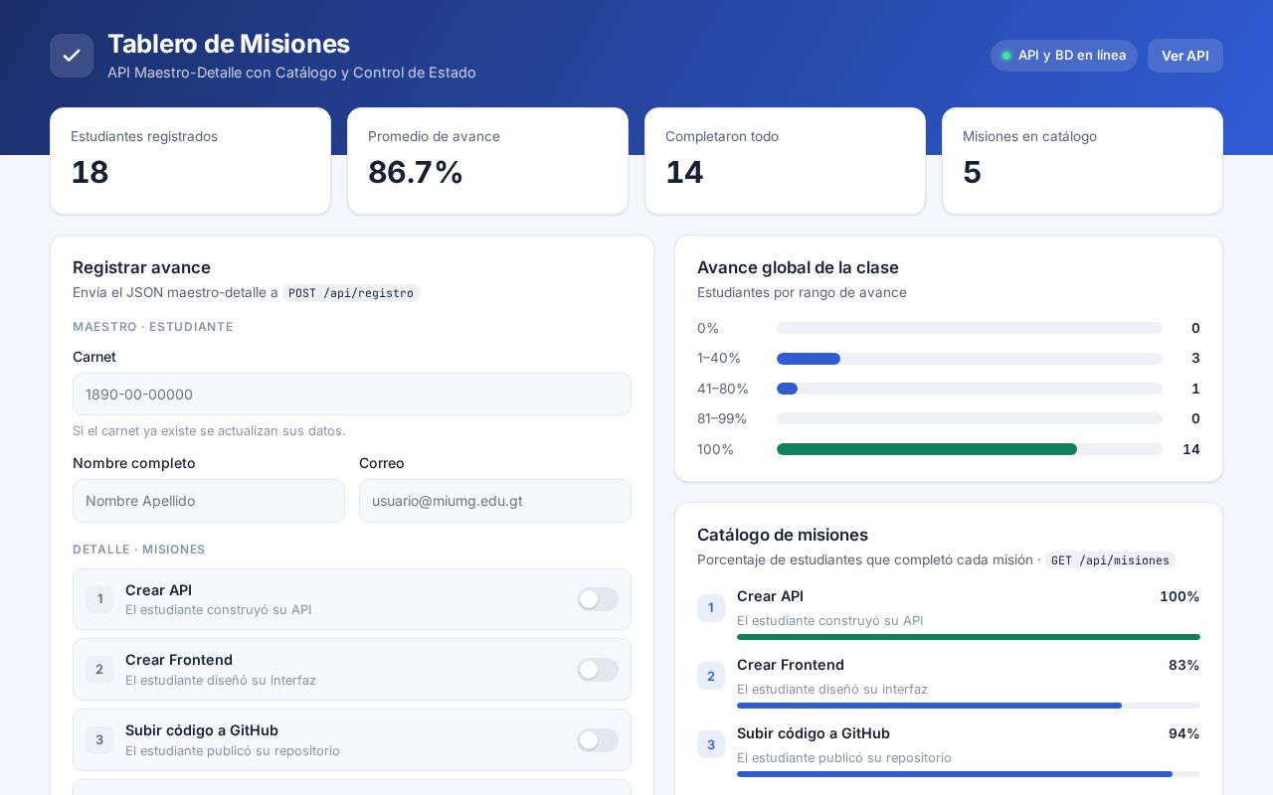Click the Crear API 100% catalog progress bar
1273x795 pixels.
pos(969,637)
